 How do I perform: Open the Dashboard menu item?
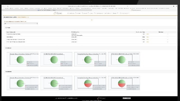pos(71,13)
